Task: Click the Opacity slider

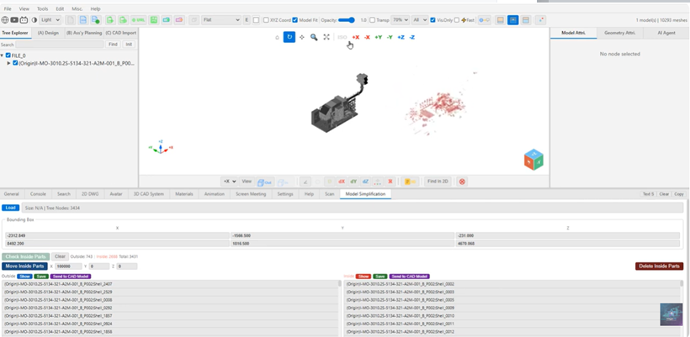Action: (x=347, y=20)
